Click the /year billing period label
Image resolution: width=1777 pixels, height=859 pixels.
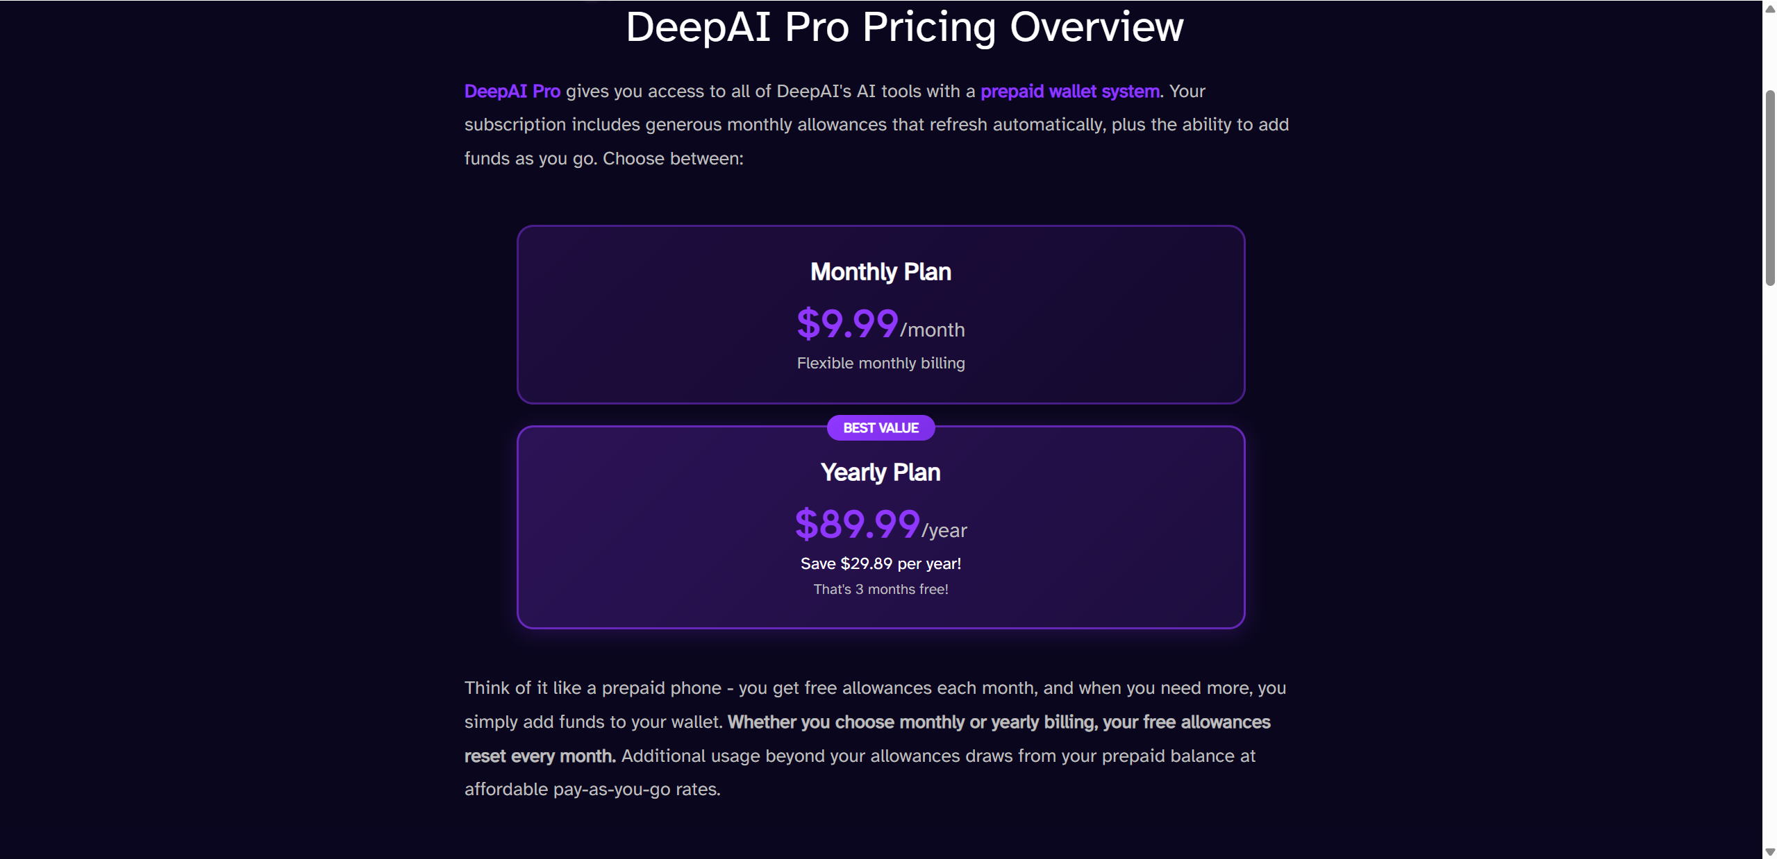[x=944, y=531]
